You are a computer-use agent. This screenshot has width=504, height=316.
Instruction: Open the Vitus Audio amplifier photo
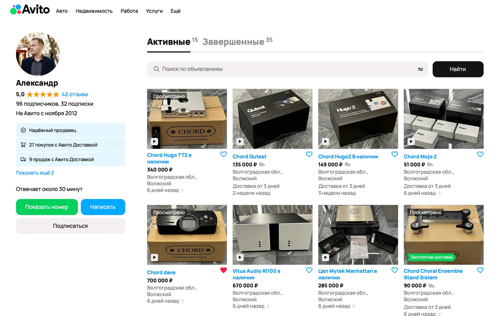[x=272, y=235]
